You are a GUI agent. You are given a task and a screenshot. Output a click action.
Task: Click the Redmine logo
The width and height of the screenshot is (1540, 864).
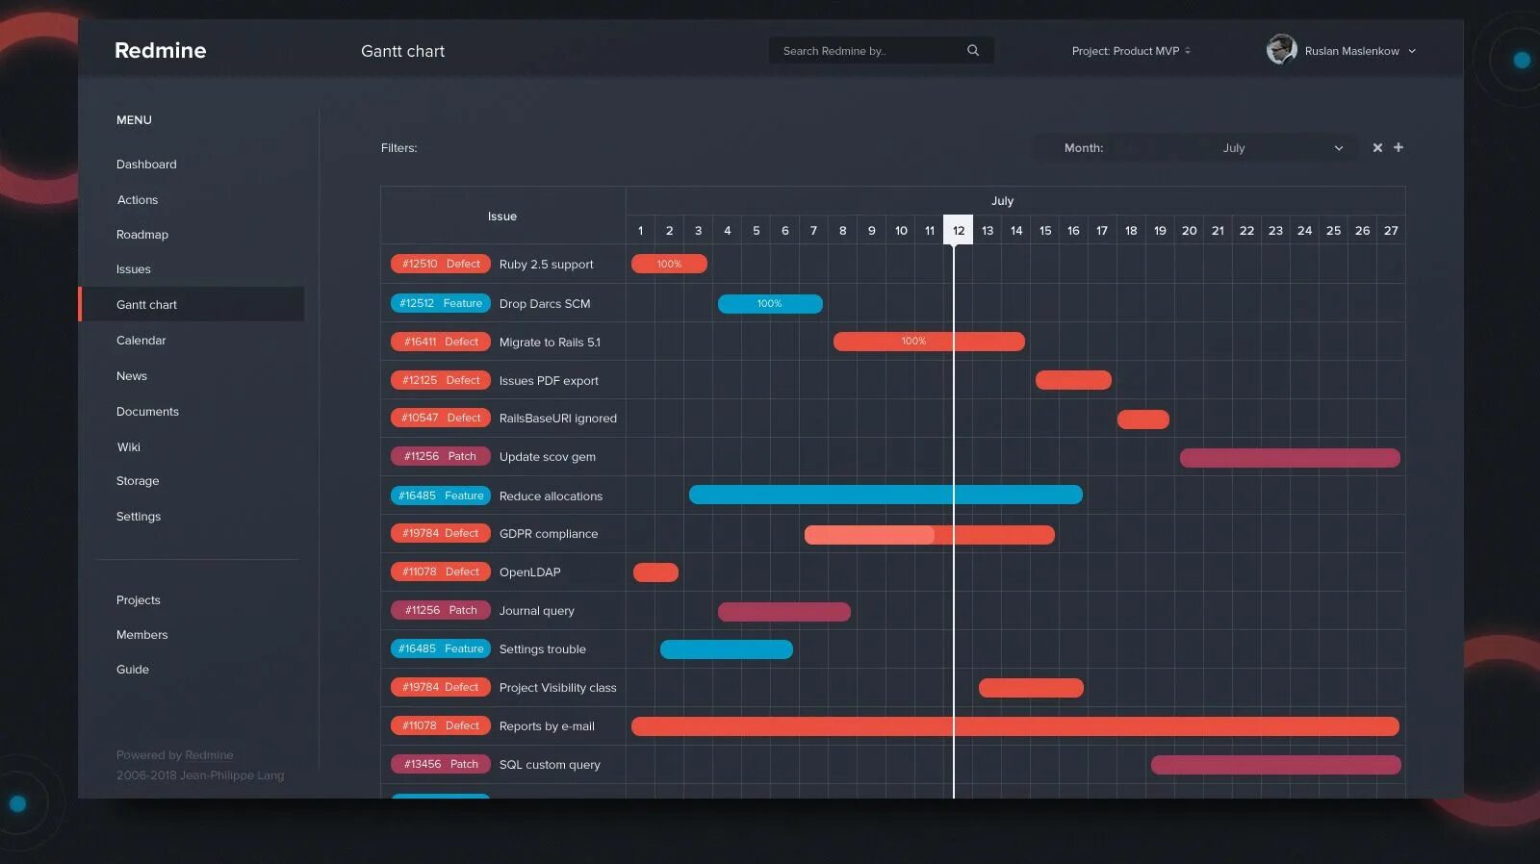tap(160, 50)
